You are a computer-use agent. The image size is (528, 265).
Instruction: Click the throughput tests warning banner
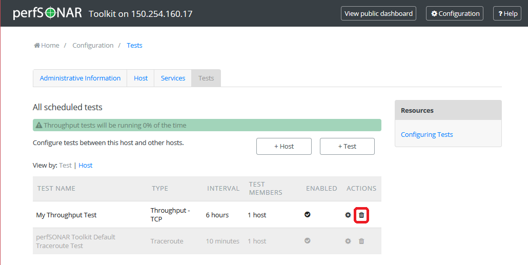(207, 125)
